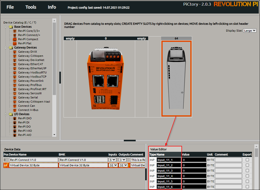
Task: Click the device catalog scroll down arrow
Action: click(x=54, y=135)
